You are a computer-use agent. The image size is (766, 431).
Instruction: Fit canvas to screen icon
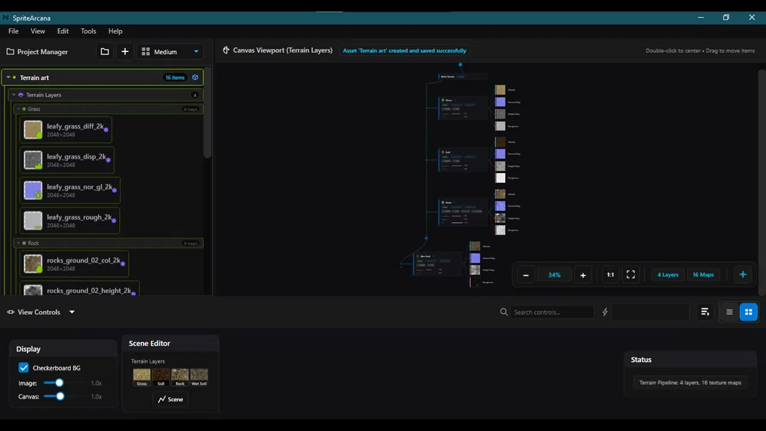click(631, 275)
